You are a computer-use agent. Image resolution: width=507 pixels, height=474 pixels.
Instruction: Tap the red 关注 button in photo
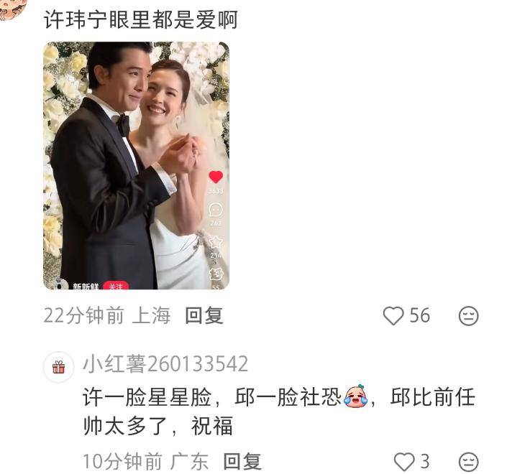tap(116, 285)
